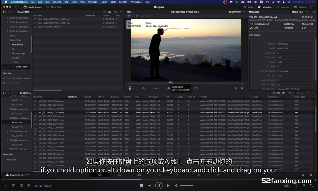Screen dimensions: 318x191
Task: Toggle the media pool bin list sidebar
Action: point(4,93)
